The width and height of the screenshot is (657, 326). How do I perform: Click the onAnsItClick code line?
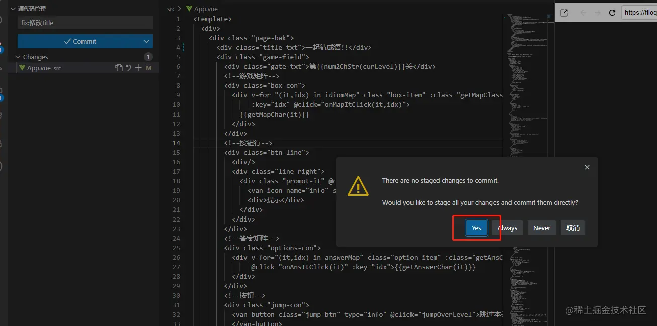(363, 267)
